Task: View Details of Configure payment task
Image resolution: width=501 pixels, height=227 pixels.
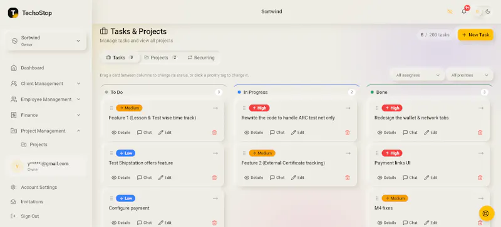Action: pyautogui.click(x=121, y=223)
